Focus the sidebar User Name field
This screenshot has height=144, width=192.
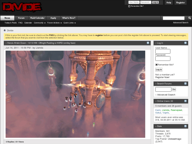(x=163, y=51)
